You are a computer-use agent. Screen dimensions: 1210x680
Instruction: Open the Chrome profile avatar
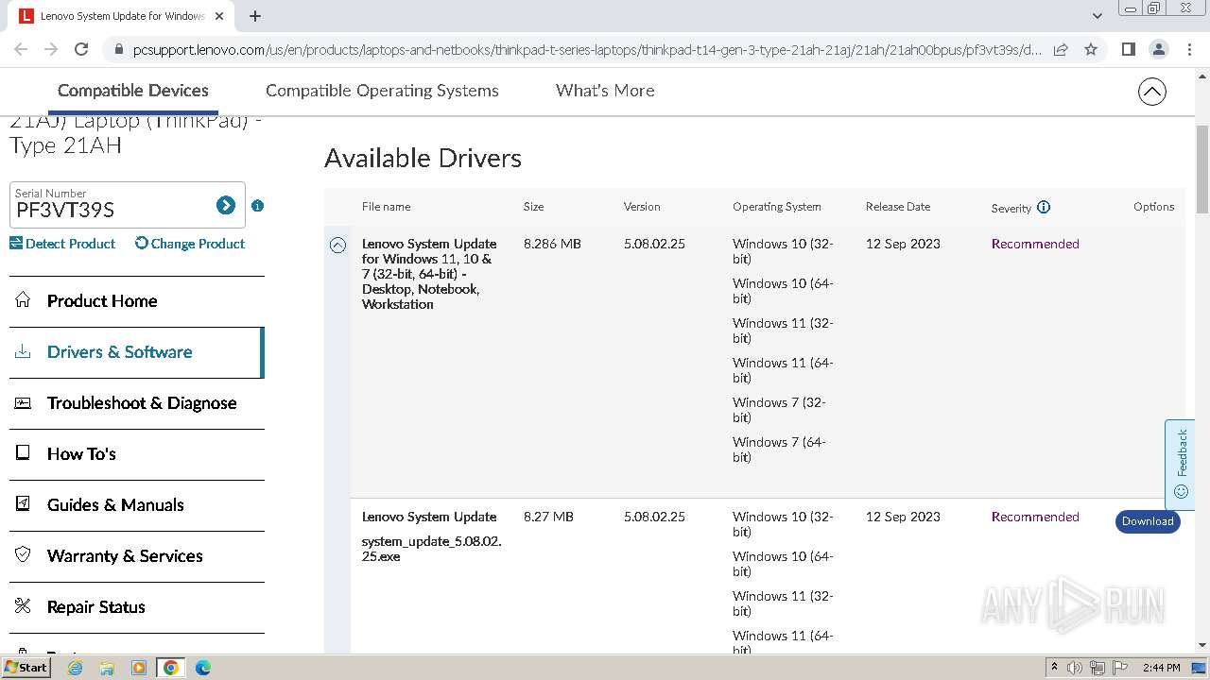(1158, 49)
